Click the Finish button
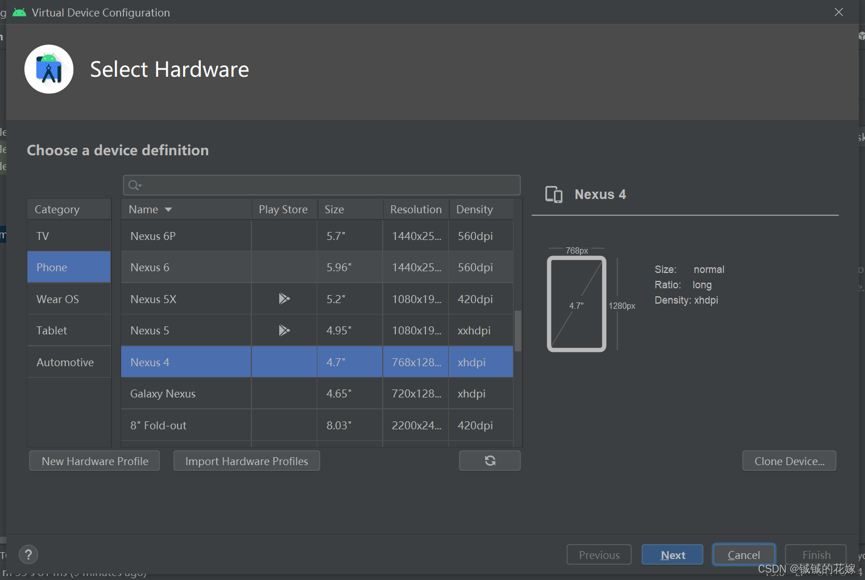This screenshot has height=580, width=865. pyautogui.click(x=816, y=555)
